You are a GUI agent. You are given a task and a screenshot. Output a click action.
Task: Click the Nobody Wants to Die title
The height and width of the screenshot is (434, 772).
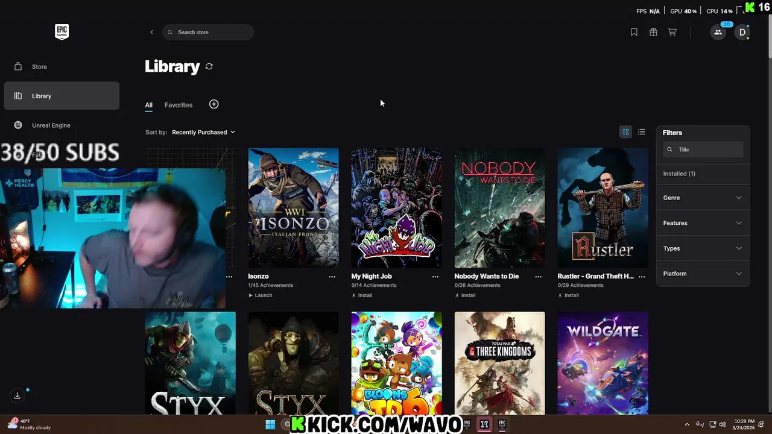point(487,276)
